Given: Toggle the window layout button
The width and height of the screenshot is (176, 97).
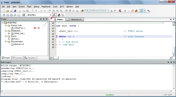Looking at the screenshot, I should pos(141,11).
